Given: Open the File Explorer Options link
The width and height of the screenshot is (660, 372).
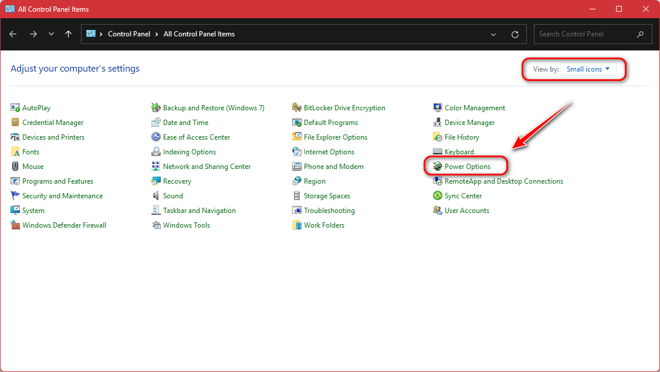Looking at the screenshot, I should coord(335,137).
